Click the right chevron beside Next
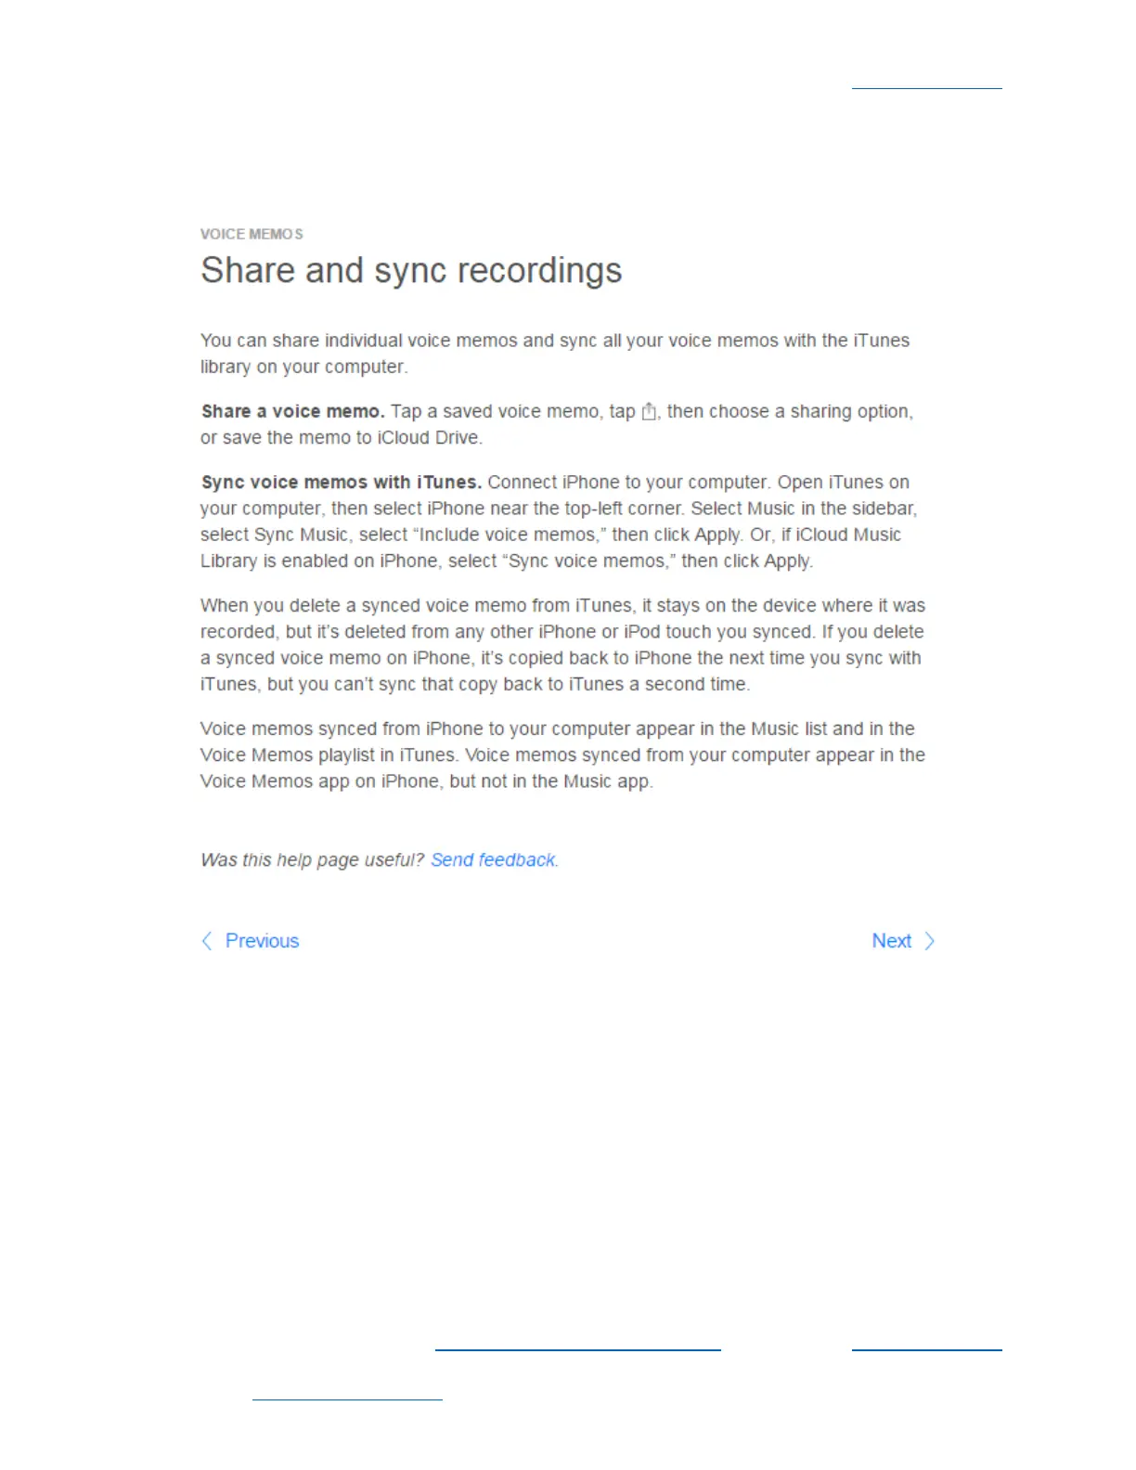Image resolution: width=1136 pixels, height=1470 pixels. coord(929,941)
